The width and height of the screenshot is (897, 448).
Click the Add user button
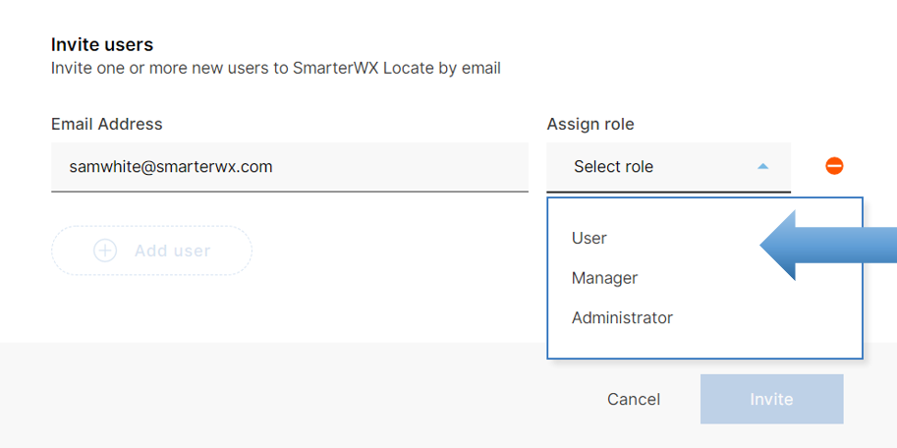tap(152, 251)
